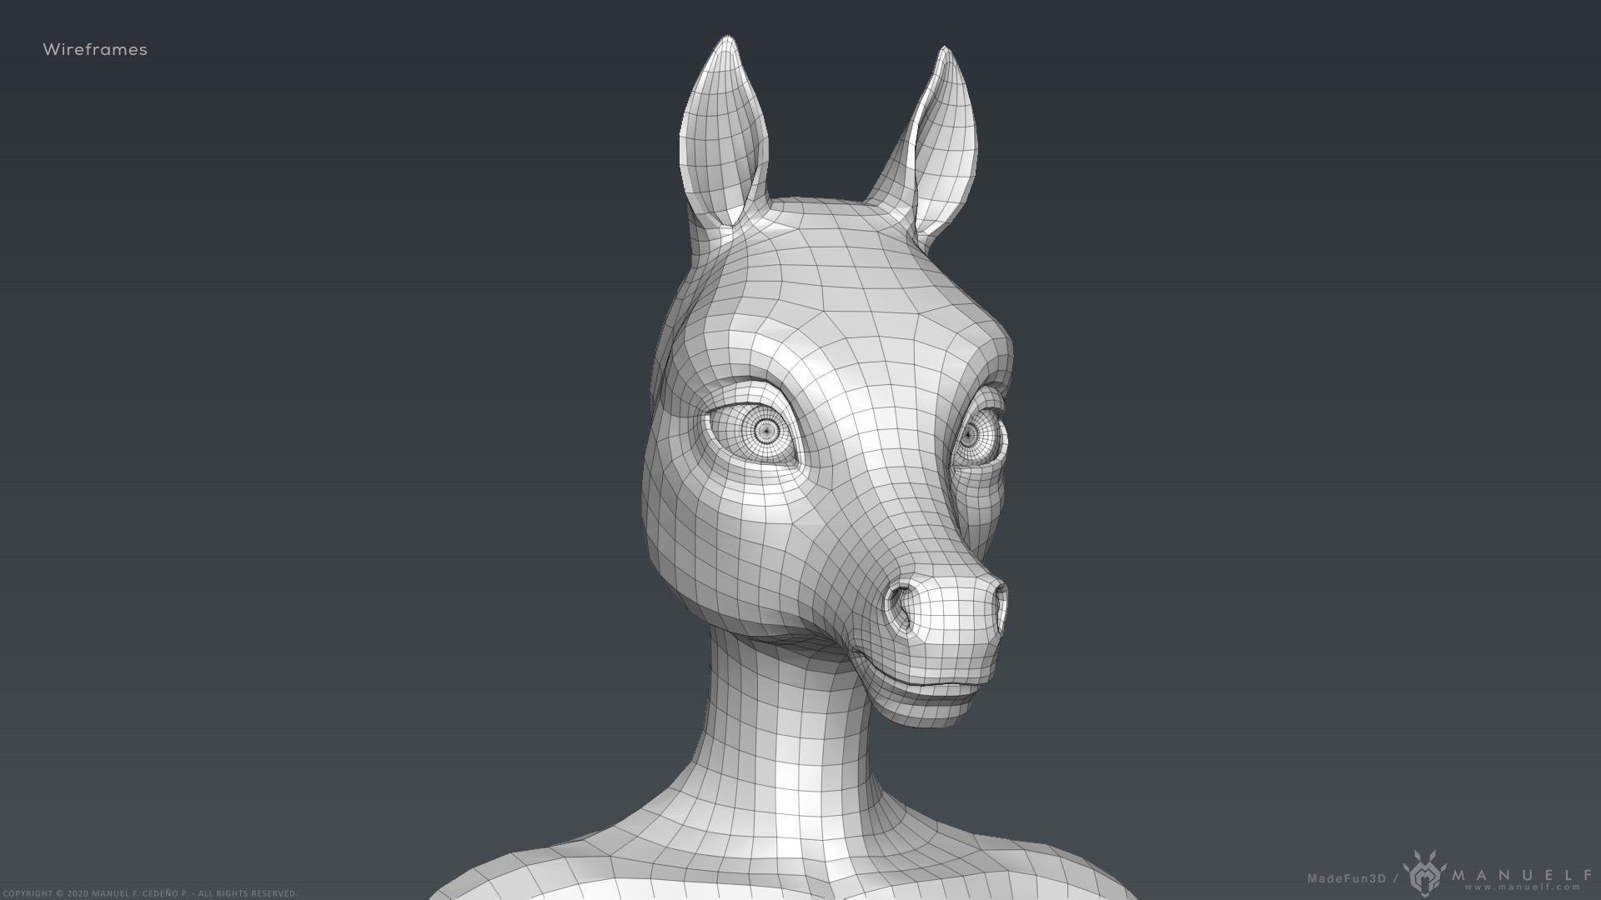Click the ManuelF emblem logo icon
The width and height of the screenshot is (1601, 900).
pos(1424,872)
